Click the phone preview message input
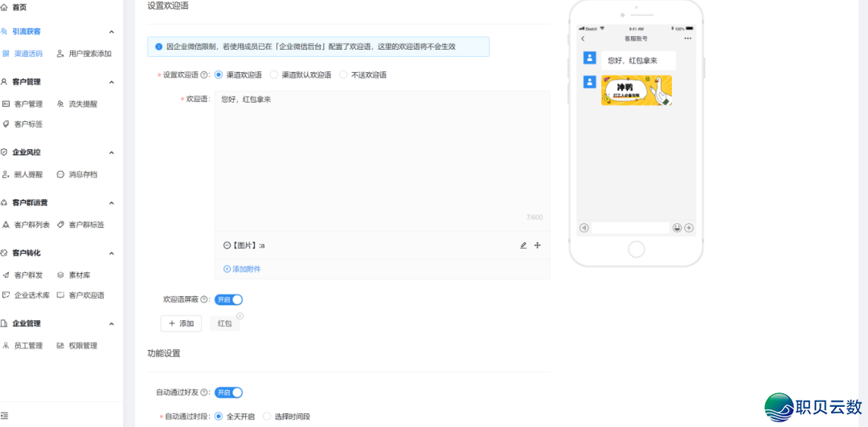This screenshot has width=868, height=427. pyautogui.click(x=630, y=227)
